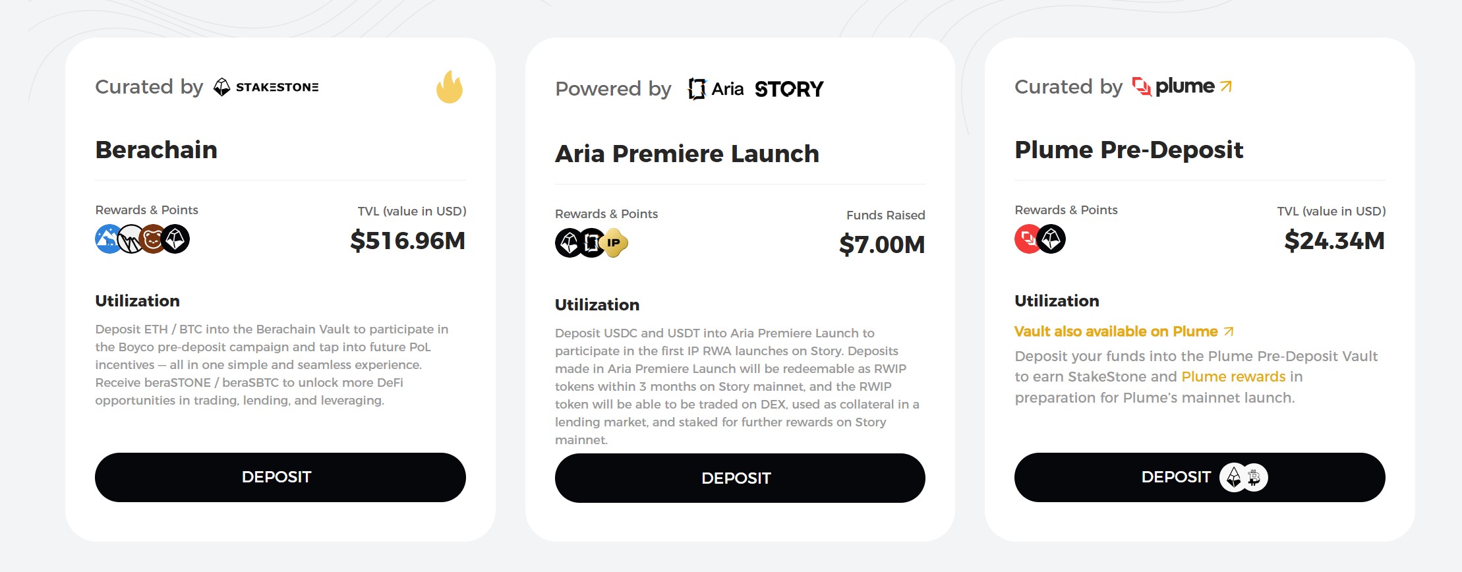
Task: Open the plume curator link
Action: [x=1182, y=86]
